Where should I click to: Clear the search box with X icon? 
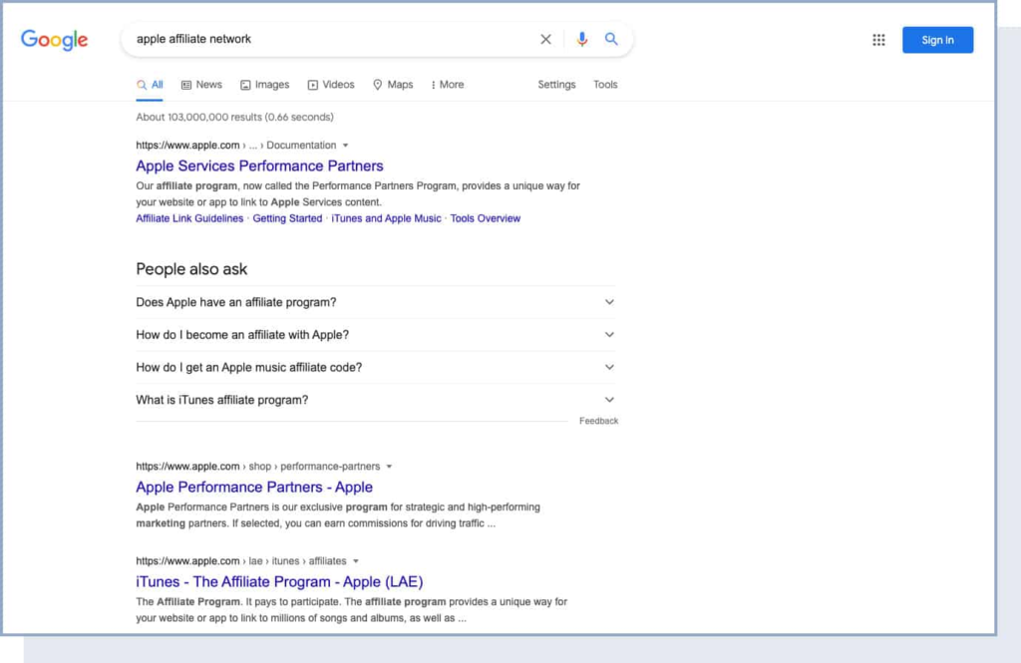click(x=545, y=40)
